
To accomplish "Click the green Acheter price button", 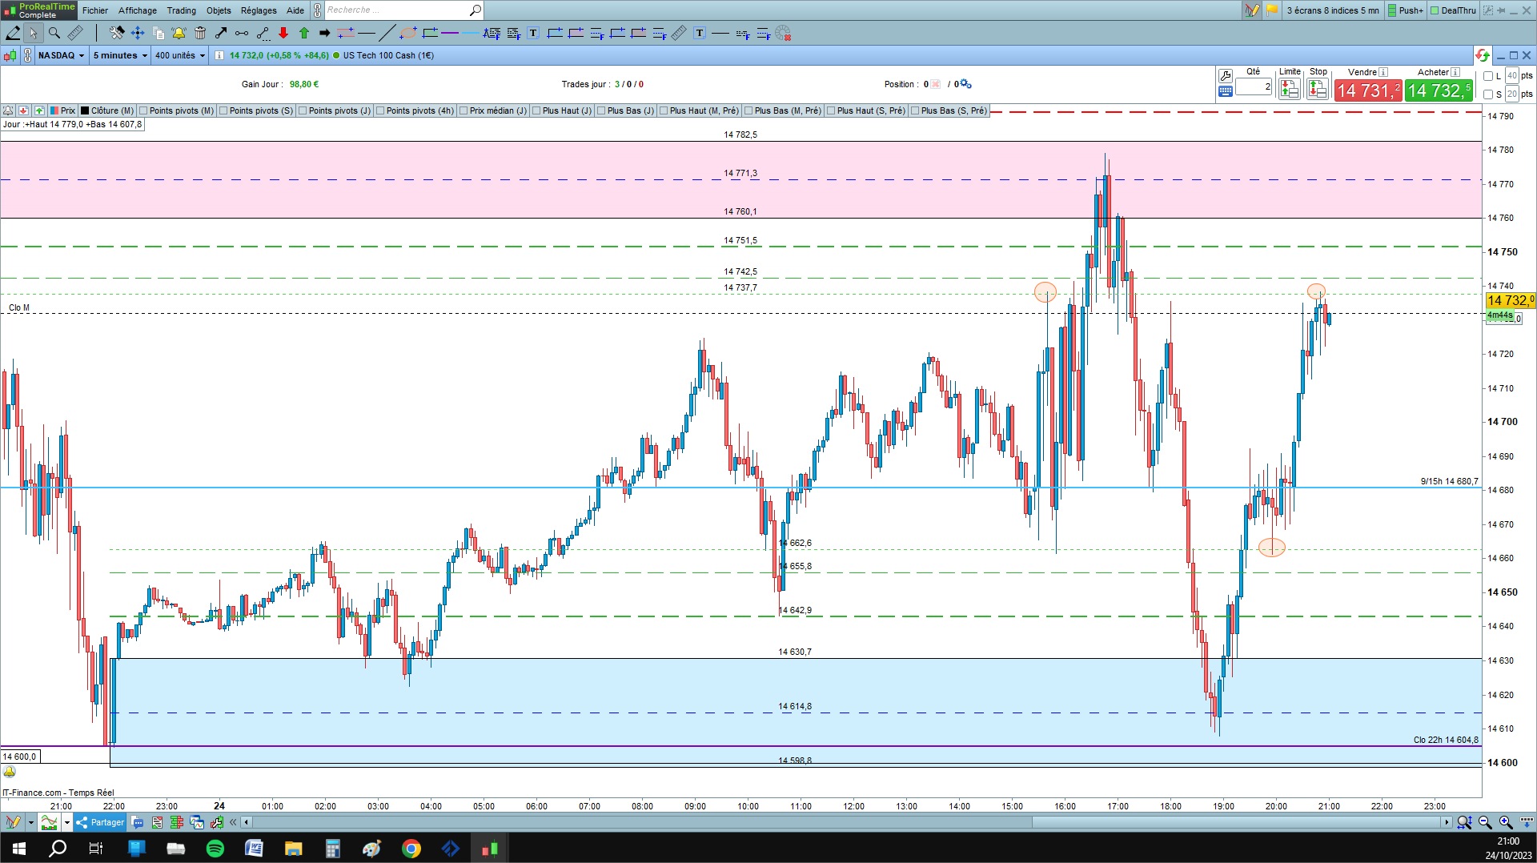I will point(1439,90).
